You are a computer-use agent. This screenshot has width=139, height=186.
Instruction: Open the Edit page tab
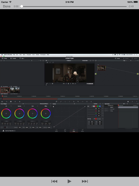coord(65,130)
